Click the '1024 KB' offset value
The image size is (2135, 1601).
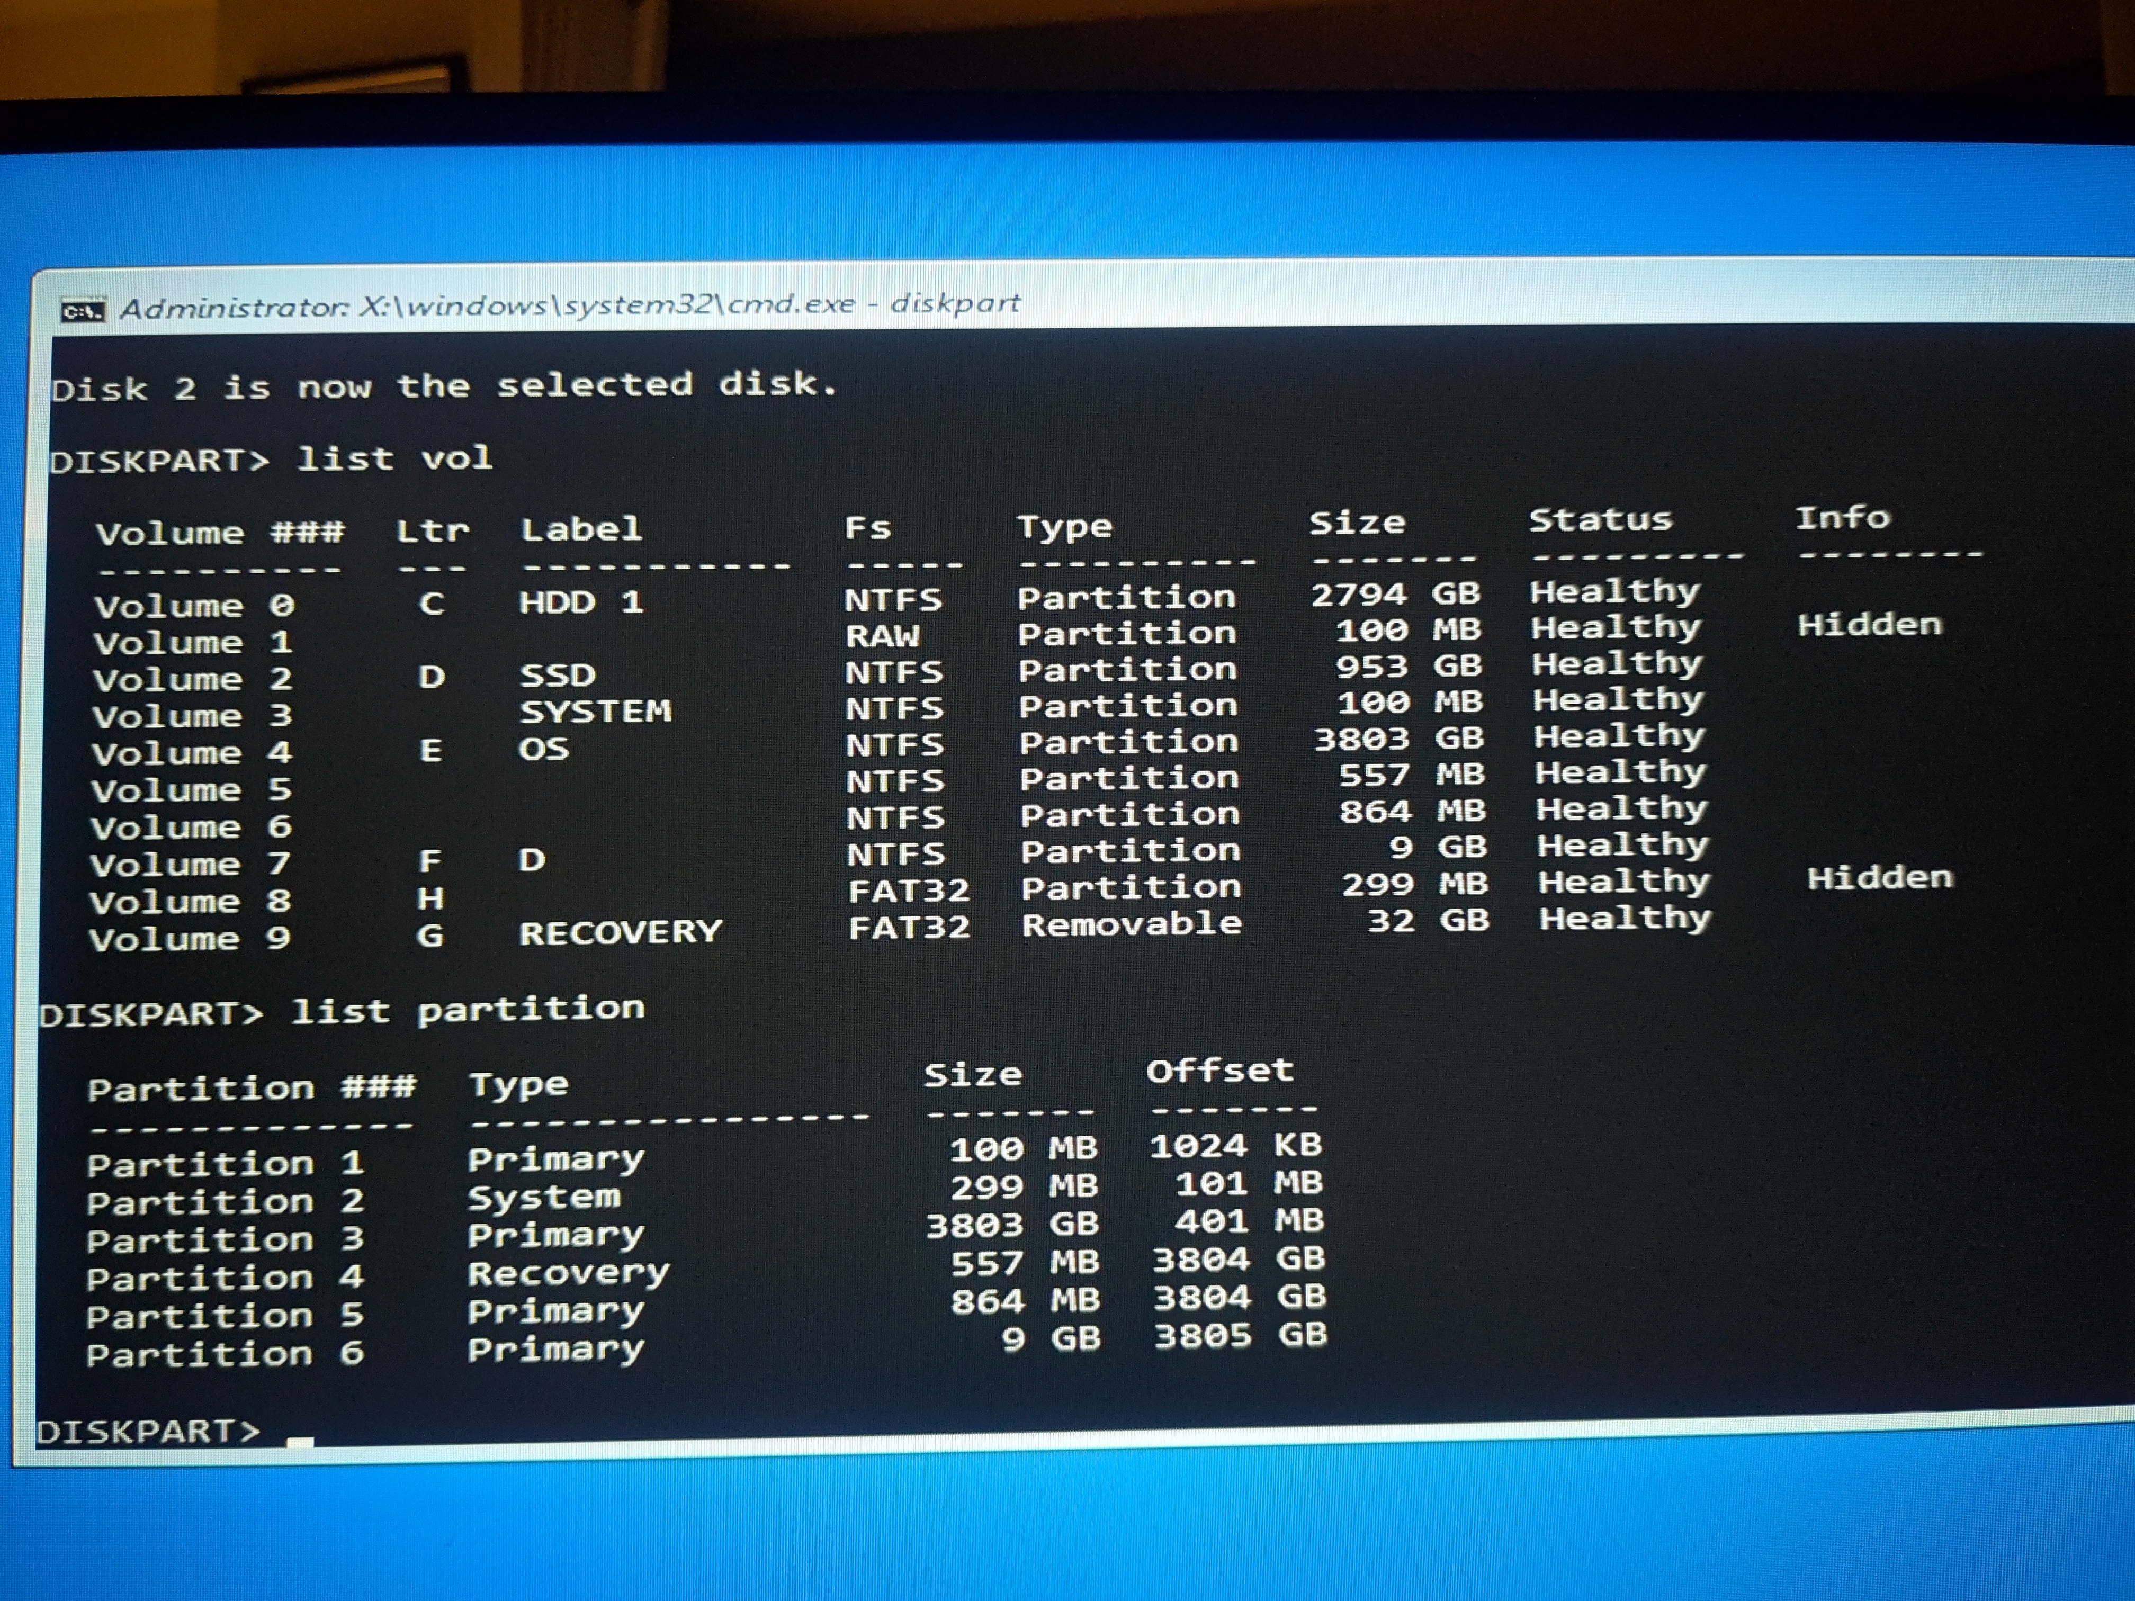[x=1235, y=1146]
